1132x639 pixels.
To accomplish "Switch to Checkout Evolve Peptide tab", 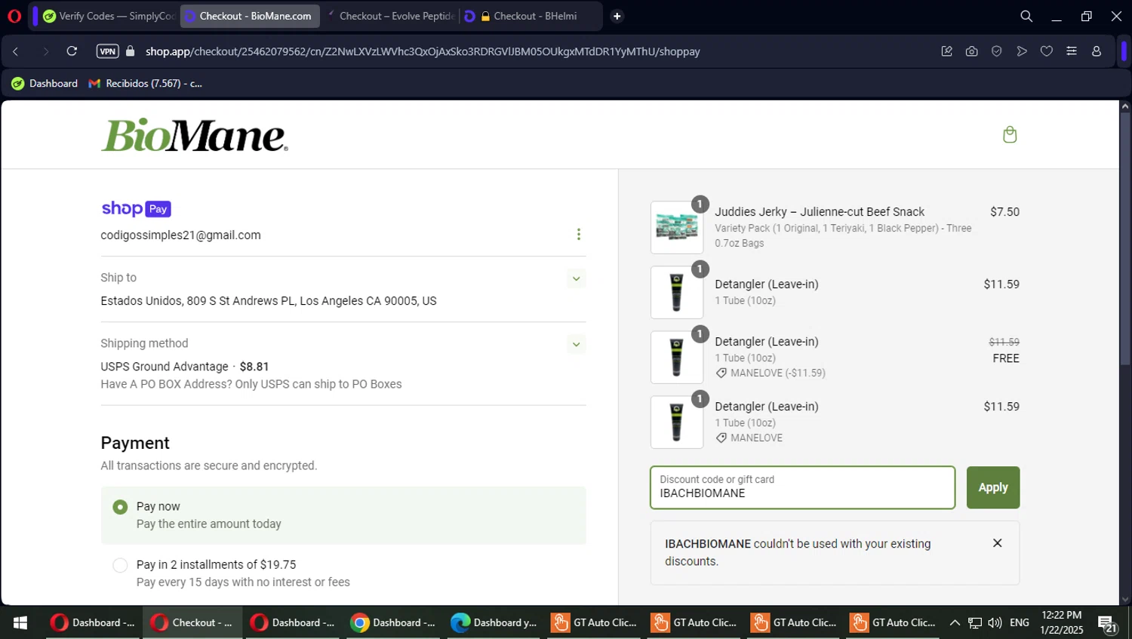I will pos(390,16).
